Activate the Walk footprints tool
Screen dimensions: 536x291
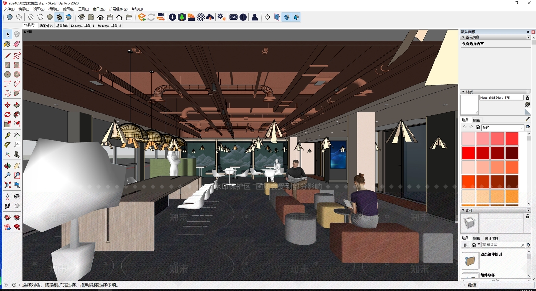point(7,206)
